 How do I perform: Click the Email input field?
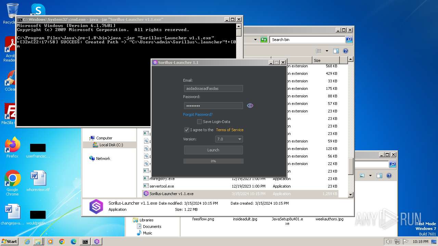213,88
